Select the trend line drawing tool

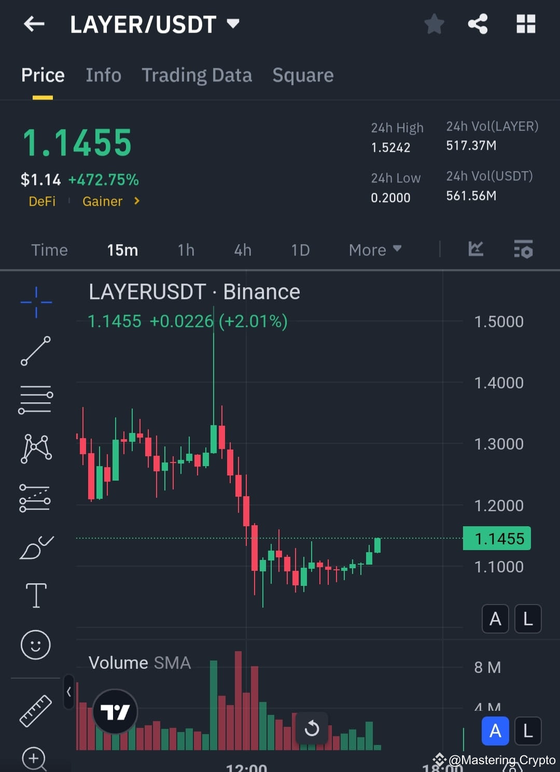coord(36,351)
